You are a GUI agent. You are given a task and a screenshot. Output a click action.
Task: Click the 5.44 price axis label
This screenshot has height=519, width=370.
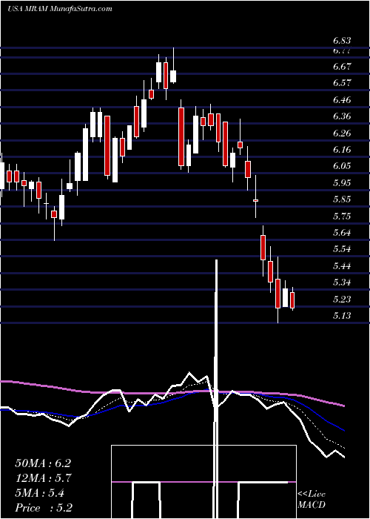click(x=342, y=265)
